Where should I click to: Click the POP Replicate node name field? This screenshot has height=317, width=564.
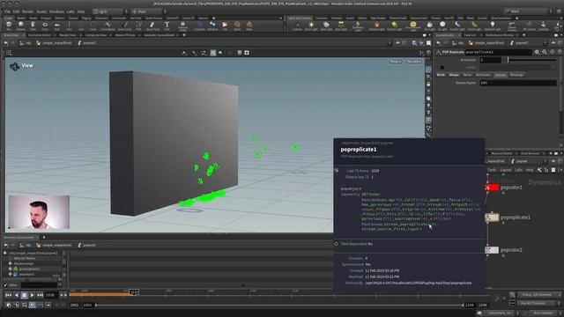point(498,52)
